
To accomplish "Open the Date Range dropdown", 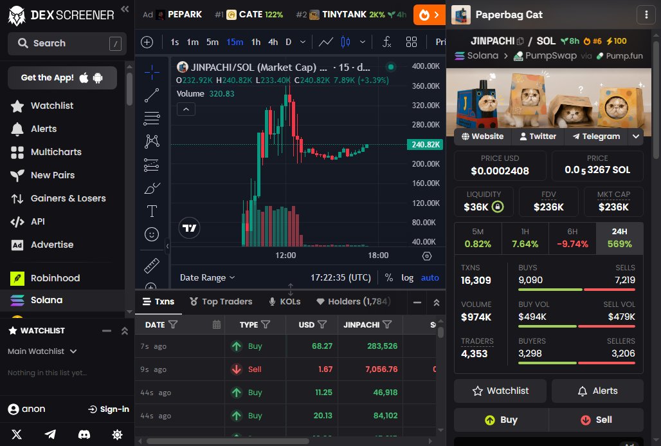I will (207, 277).
